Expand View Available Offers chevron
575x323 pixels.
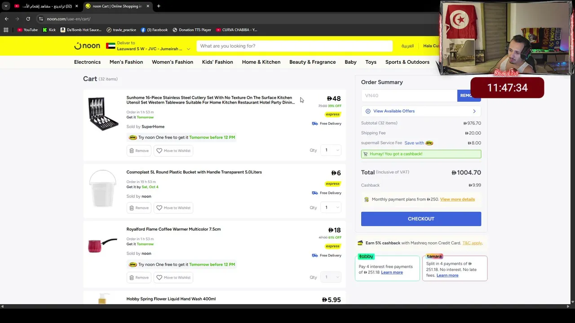[x=474, y=111]
